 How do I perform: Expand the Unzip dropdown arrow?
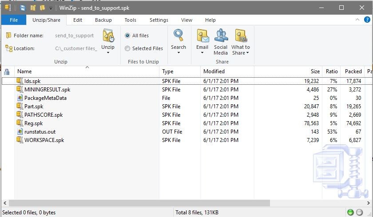point(108,53)
